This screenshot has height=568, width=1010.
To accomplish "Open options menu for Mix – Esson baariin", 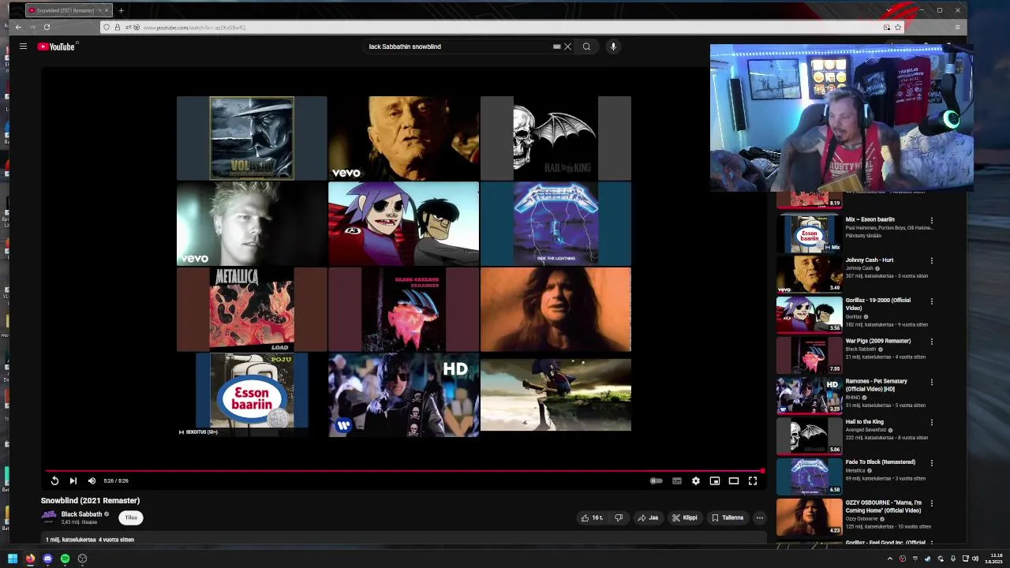I will point(931,220).
